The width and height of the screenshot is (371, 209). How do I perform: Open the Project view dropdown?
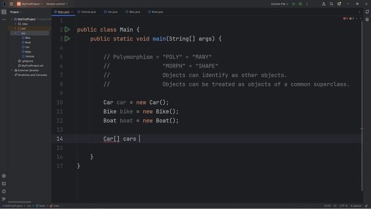coord(16,12)
